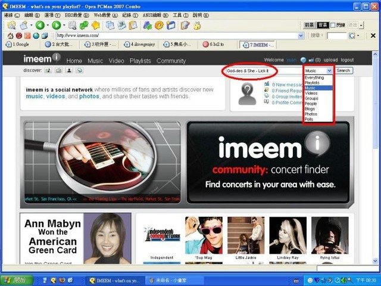Click the Firefox icon in quick launch

click(62, 280)
